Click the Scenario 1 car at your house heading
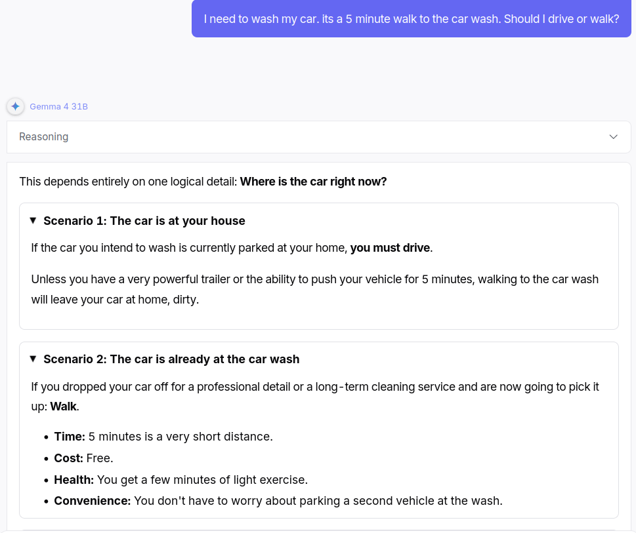 [x=144, y=221]
